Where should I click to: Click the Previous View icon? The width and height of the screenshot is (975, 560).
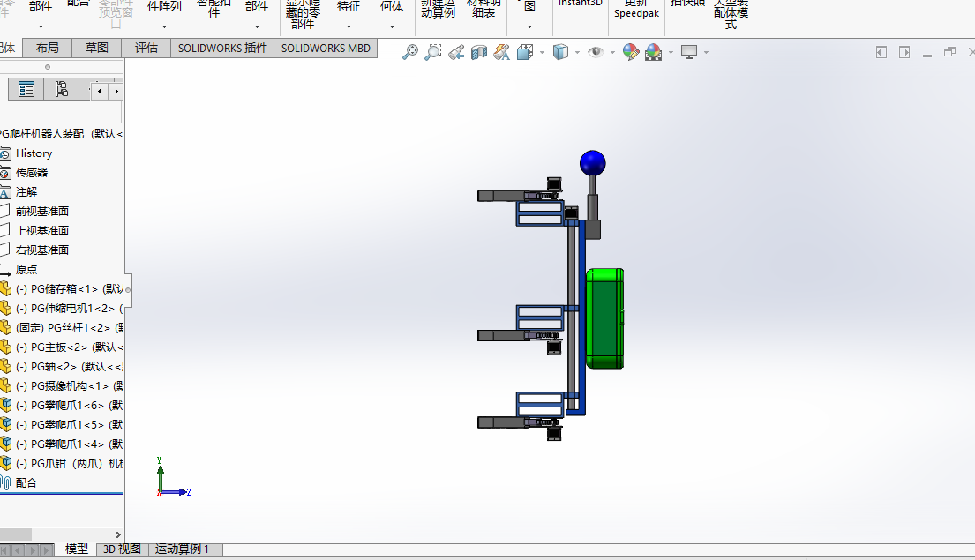pos(456,52)
